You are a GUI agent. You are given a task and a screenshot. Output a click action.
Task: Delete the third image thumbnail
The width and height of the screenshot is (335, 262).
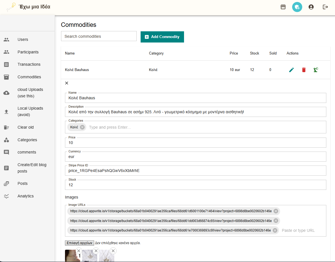[113, 251]
